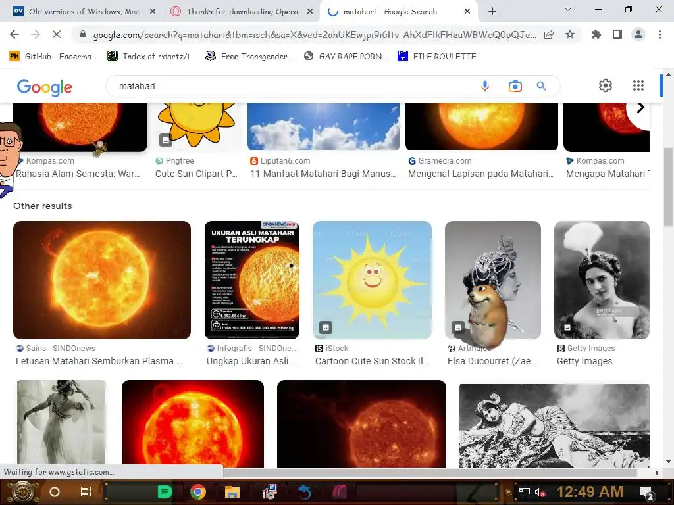This screenshot has height=505, width=674.
Task: Open the Chrome profile avatar
Action: tap(638, 34)
